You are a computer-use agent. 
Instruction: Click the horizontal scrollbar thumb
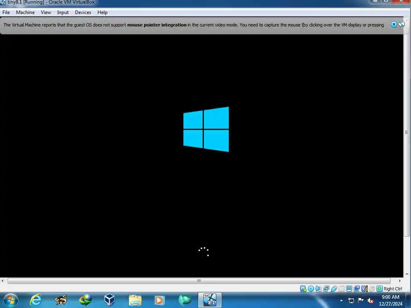[x=199, y=281]
